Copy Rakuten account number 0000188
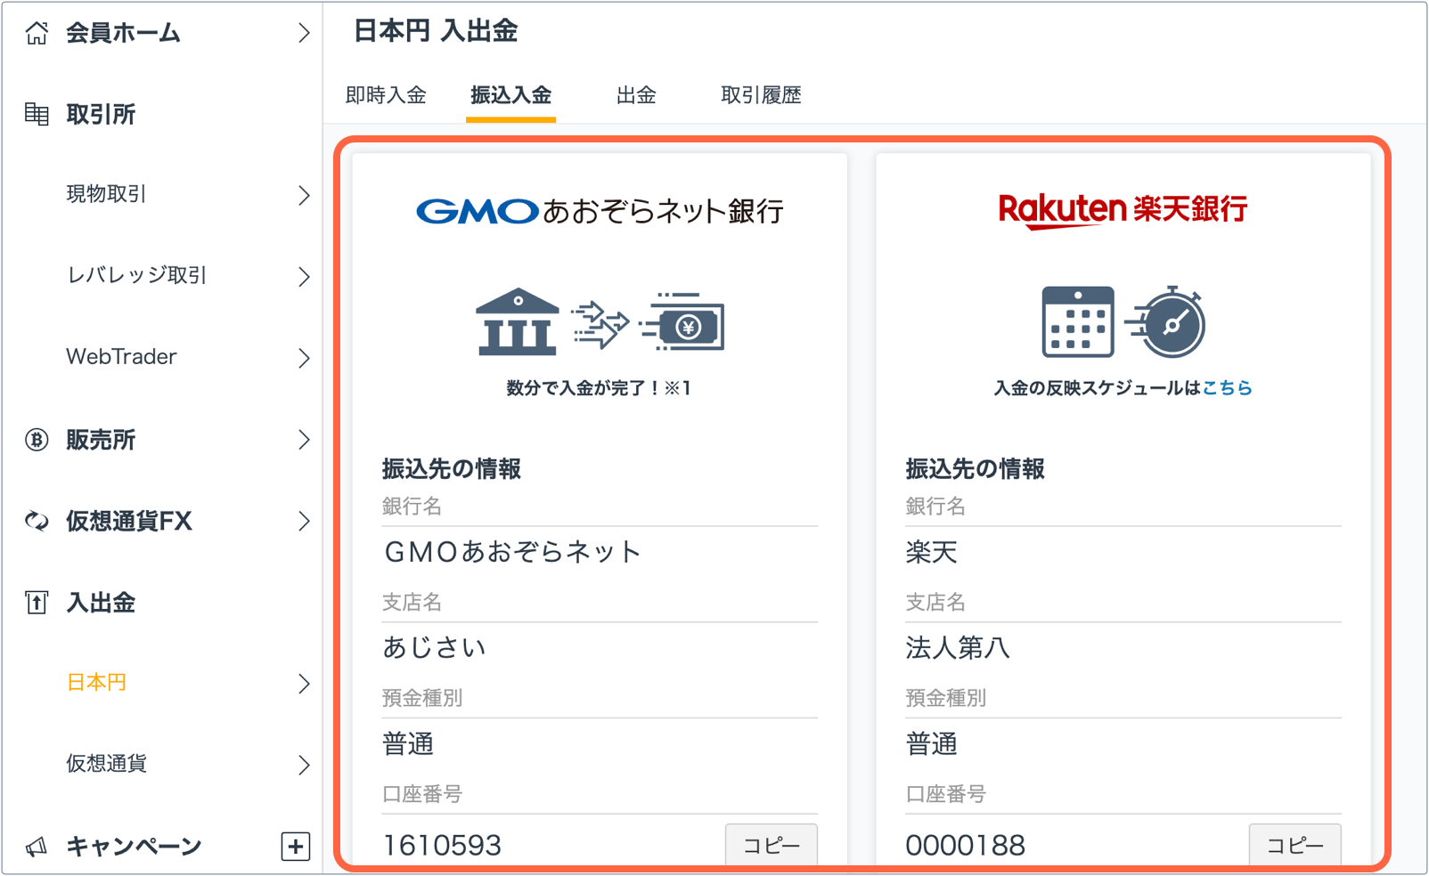The width and height of the screenshot is (1429, 876). (x=1295, y=845)
